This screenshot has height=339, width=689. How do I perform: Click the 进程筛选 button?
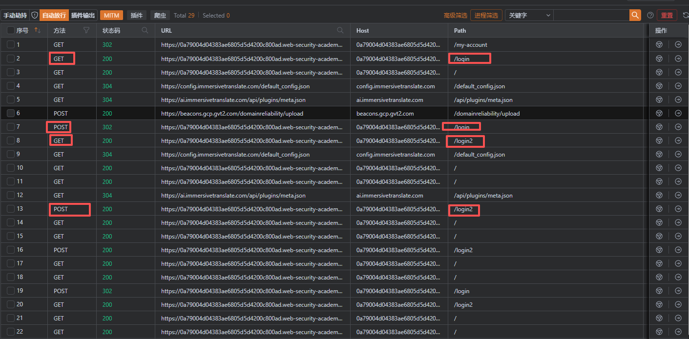tap(486, 15)
